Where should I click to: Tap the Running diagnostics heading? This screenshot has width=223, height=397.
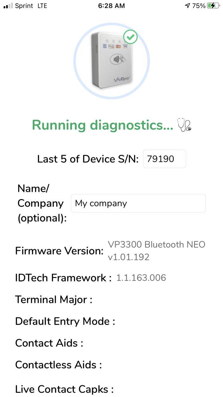tap(103, 125)
